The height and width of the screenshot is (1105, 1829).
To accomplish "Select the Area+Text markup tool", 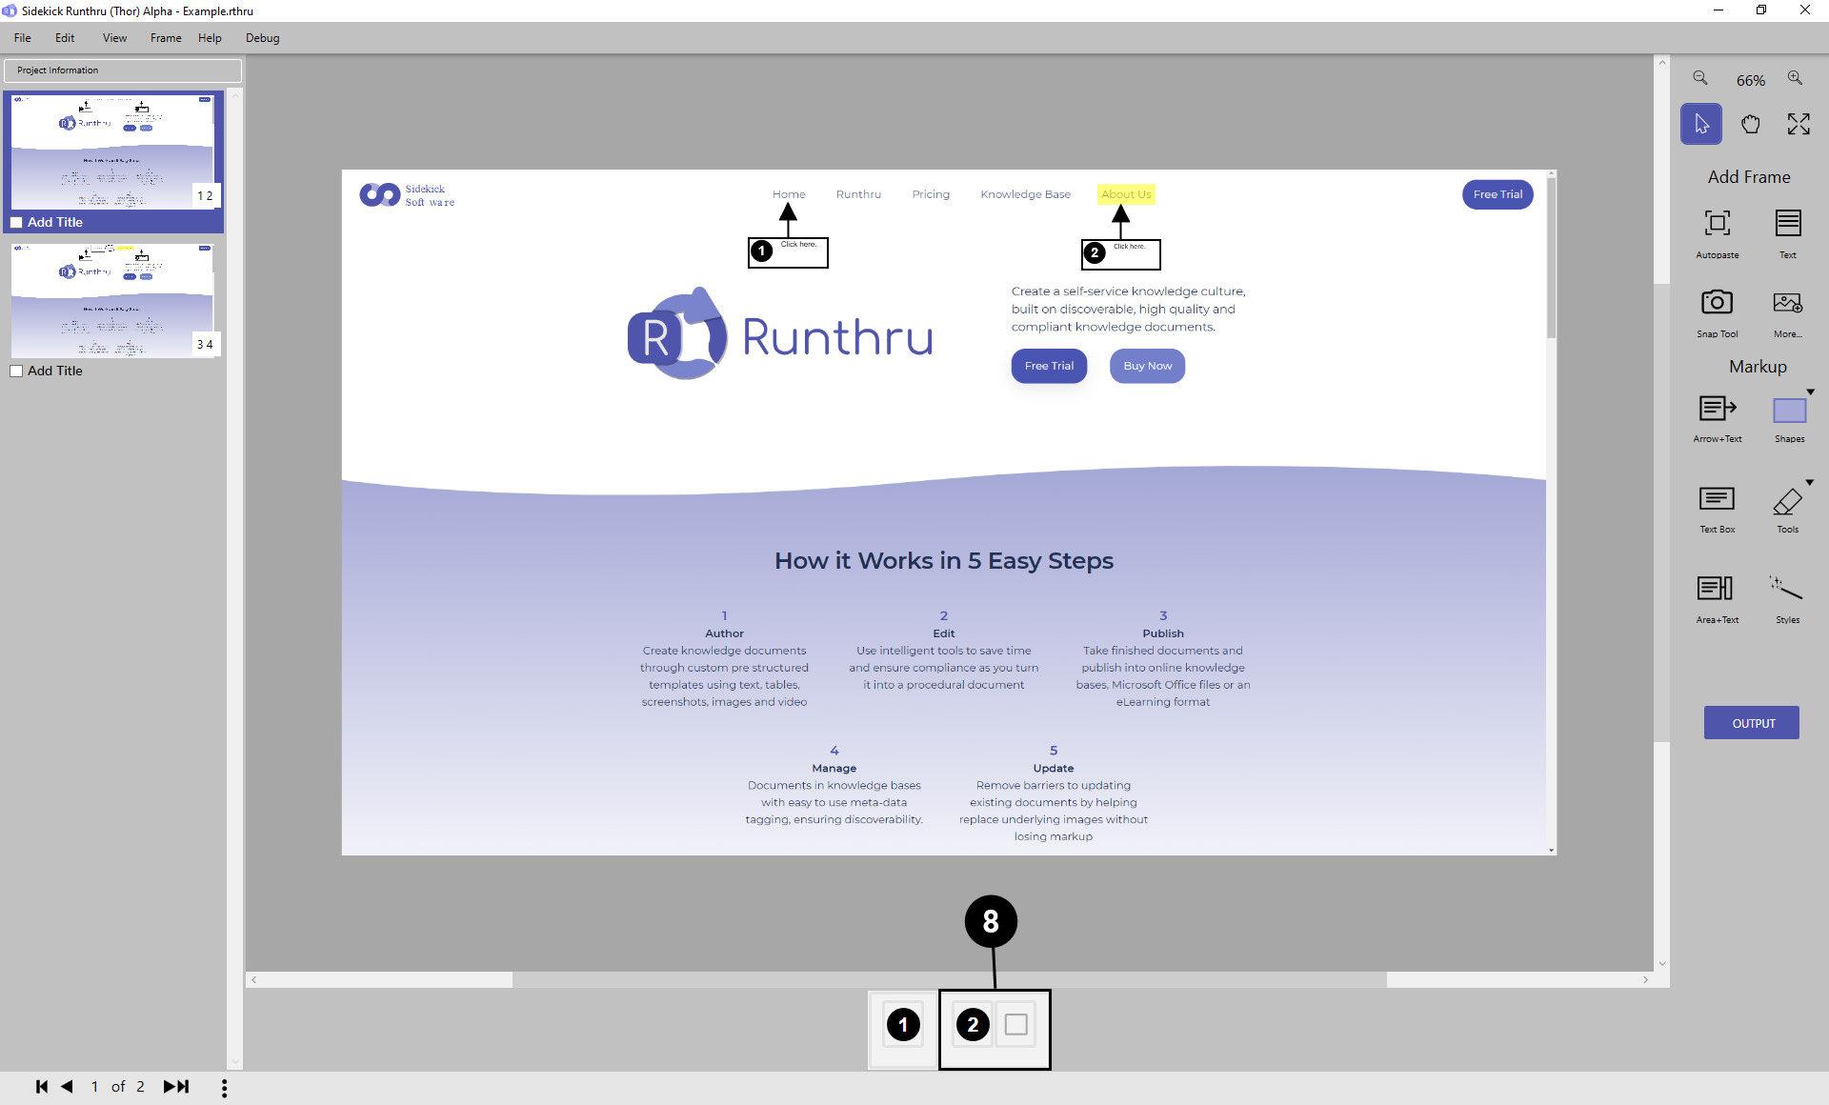I will pyautogui.click(x=1716, y=589).
